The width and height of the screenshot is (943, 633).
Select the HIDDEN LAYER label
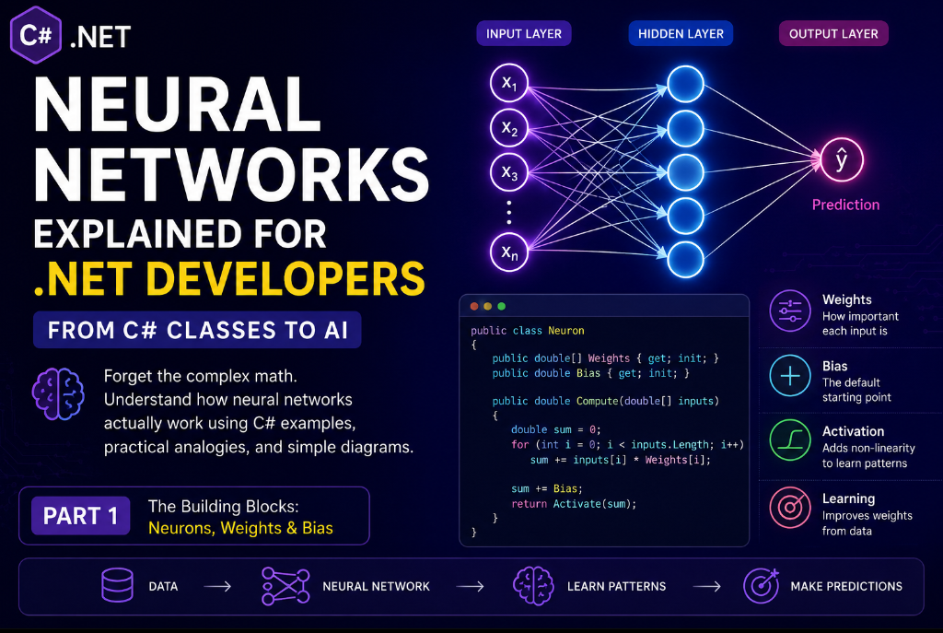click(681, 34)
